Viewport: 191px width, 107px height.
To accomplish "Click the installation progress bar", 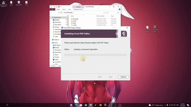I will 95,55.
